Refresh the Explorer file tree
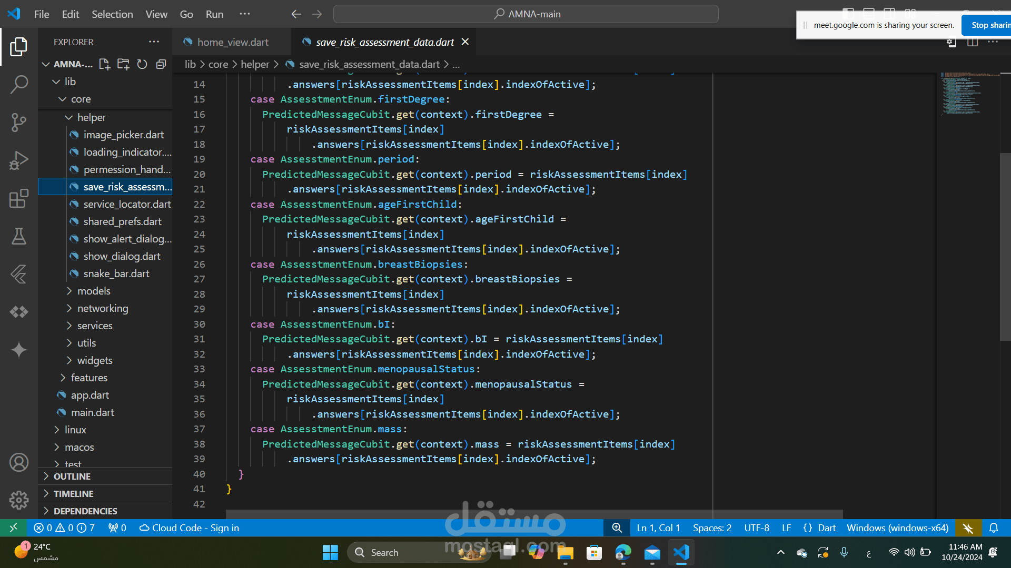 142,64
